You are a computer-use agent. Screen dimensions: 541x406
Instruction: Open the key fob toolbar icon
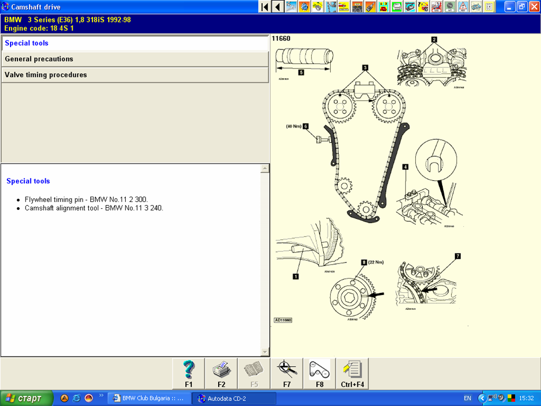(x=370, y=6)
